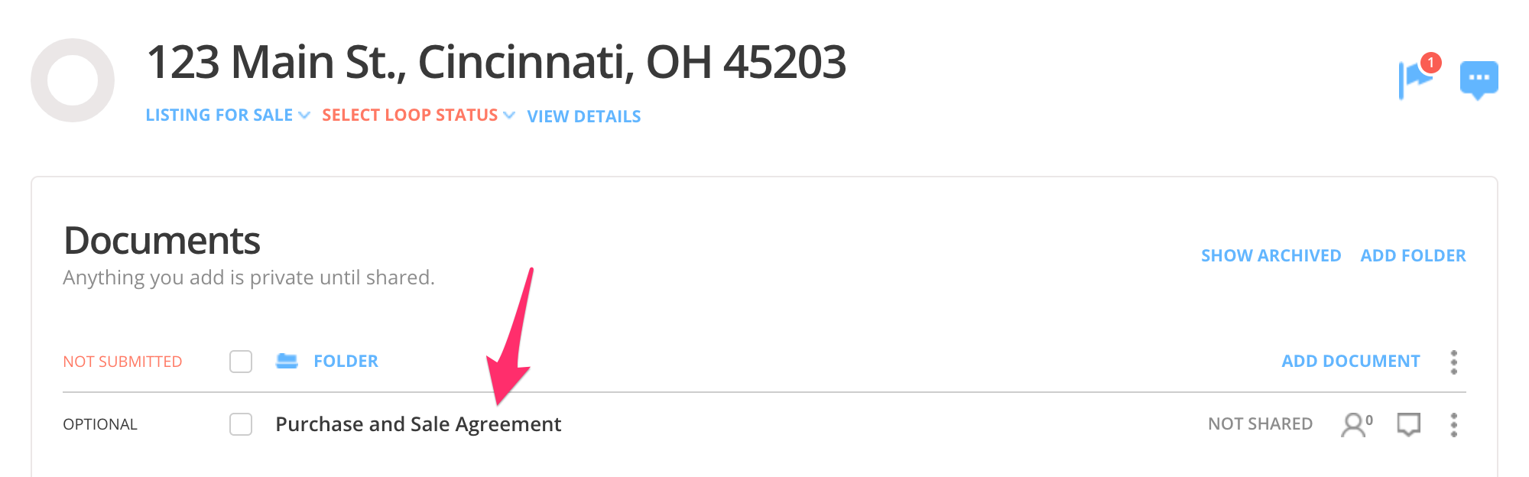Open the chat messages bubble icon
Image resolution: width=1529 pixels, height=477 pixels.
pyautogui.click(x=1479, y=79)
